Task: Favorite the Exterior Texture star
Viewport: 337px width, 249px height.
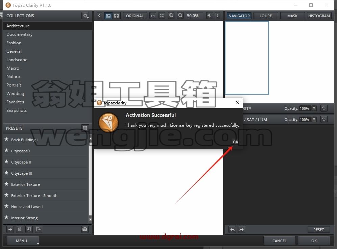Action: pyautogui.click(x=6, y=184)
